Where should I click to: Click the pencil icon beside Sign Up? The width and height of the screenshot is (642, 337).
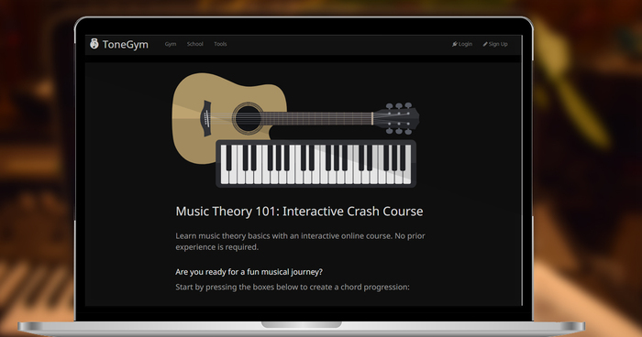[485, 44]
